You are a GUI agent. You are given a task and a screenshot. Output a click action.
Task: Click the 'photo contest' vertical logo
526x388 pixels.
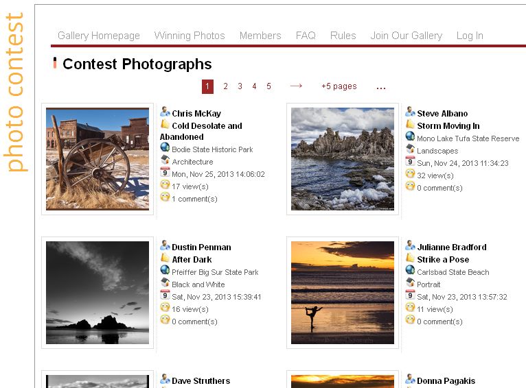pos(14,92)
